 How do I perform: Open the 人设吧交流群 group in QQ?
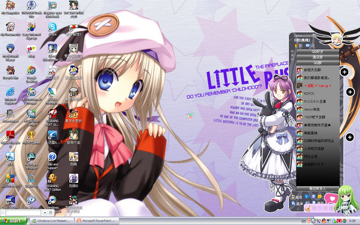317,148
